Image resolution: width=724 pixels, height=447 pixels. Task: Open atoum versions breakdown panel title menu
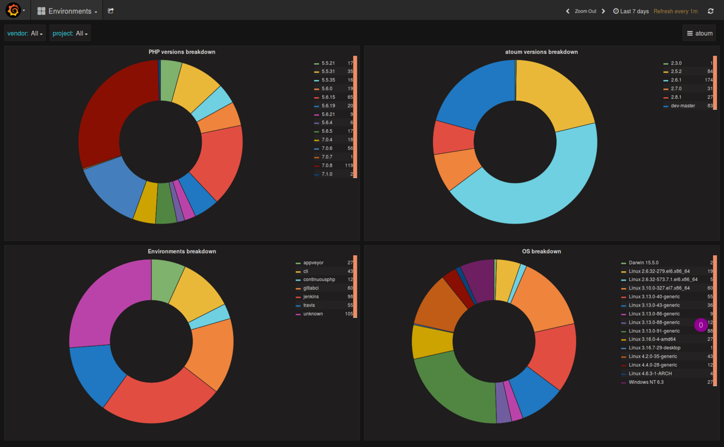541,52
